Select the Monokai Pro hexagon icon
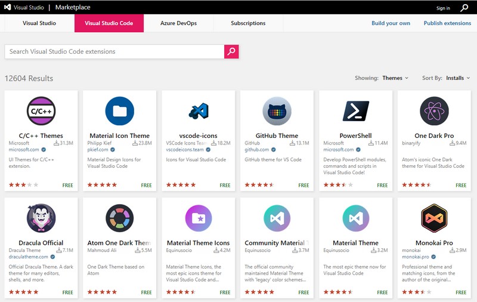 434,218
